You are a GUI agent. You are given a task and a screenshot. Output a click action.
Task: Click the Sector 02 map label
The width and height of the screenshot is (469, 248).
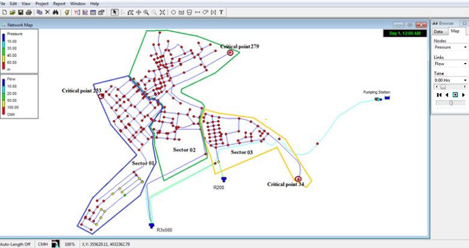click(184, 150)
